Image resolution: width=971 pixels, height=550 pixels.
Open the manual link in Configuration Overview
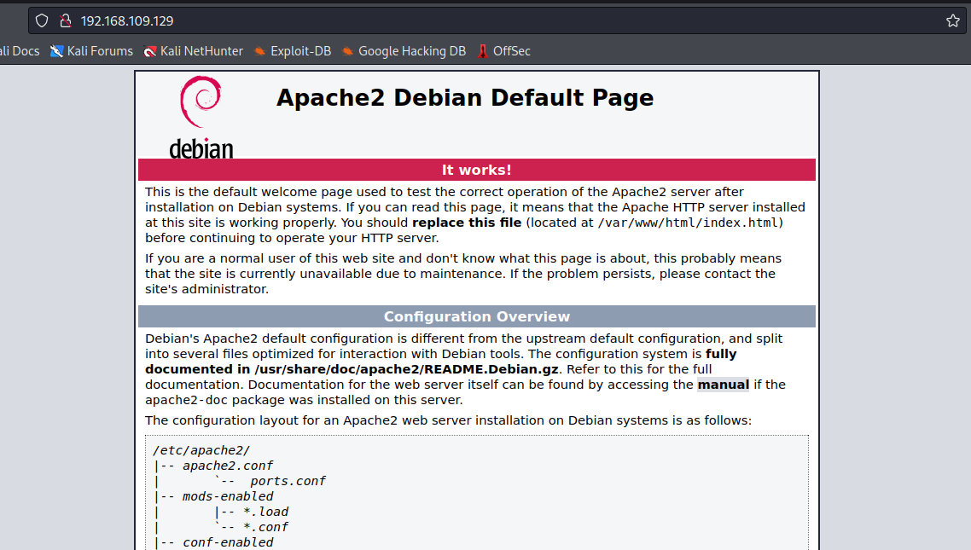tap(724, 385)
